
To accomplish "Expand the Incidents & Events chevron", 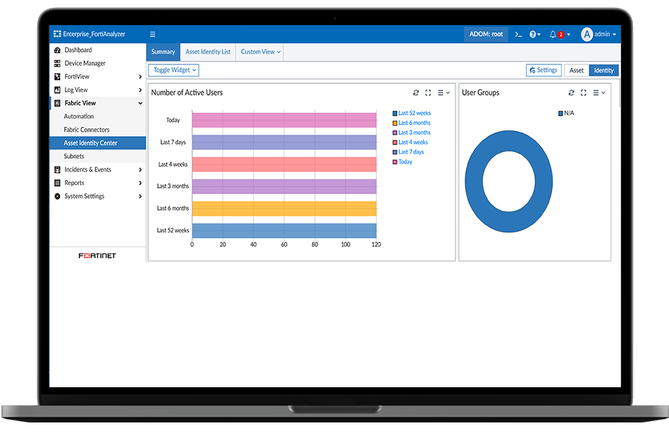I will pos(140,170).
